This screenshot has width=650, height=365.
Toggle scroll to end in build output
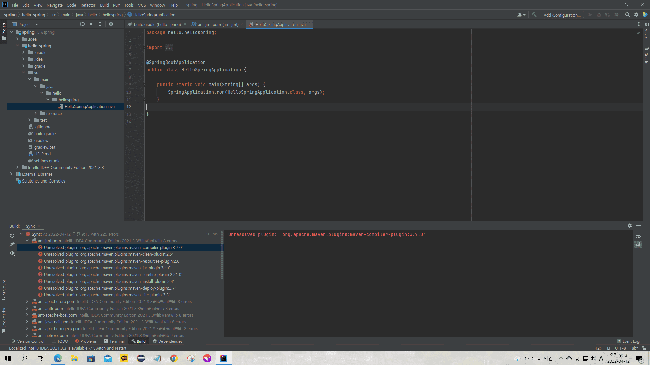tap(638, 244)
